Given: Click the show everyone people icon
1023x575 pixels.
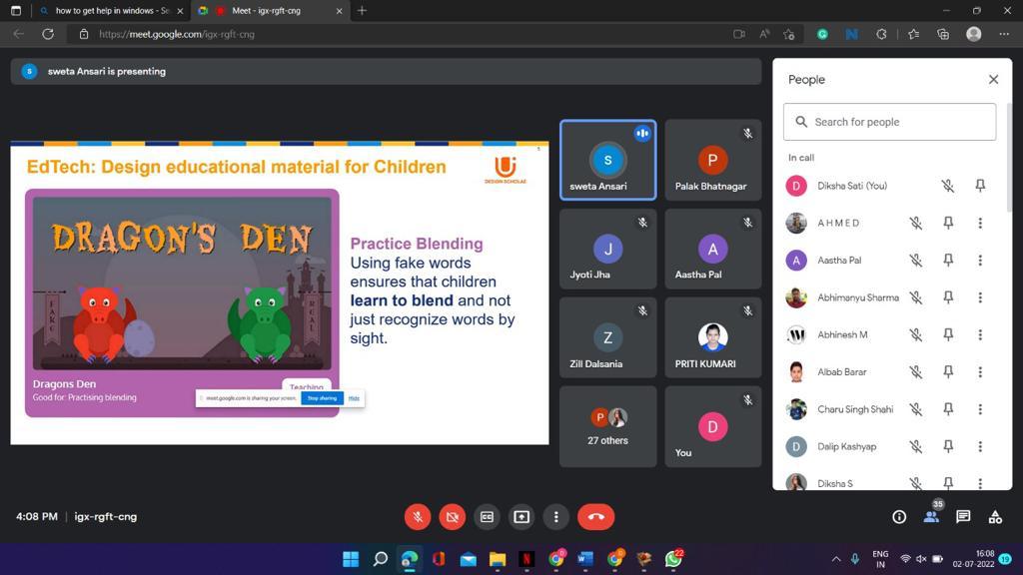Looking at the screenshot, I should point(931,517).
